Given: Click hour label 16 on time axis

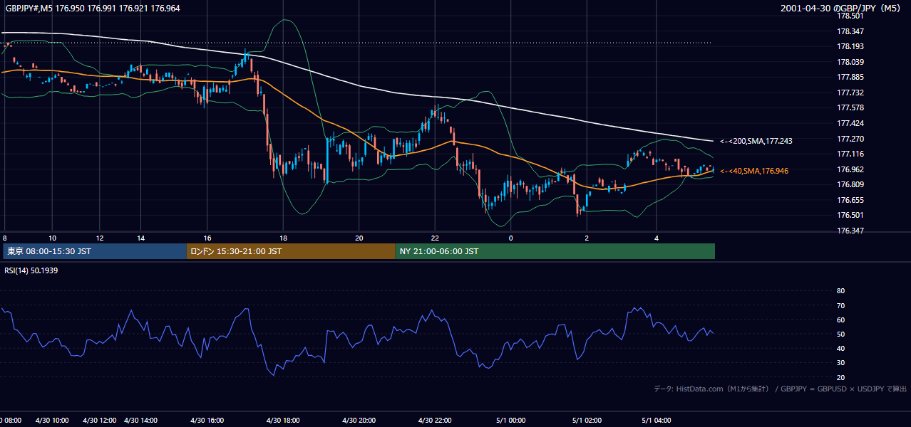Looking at the screenshot, I should 207,238.
